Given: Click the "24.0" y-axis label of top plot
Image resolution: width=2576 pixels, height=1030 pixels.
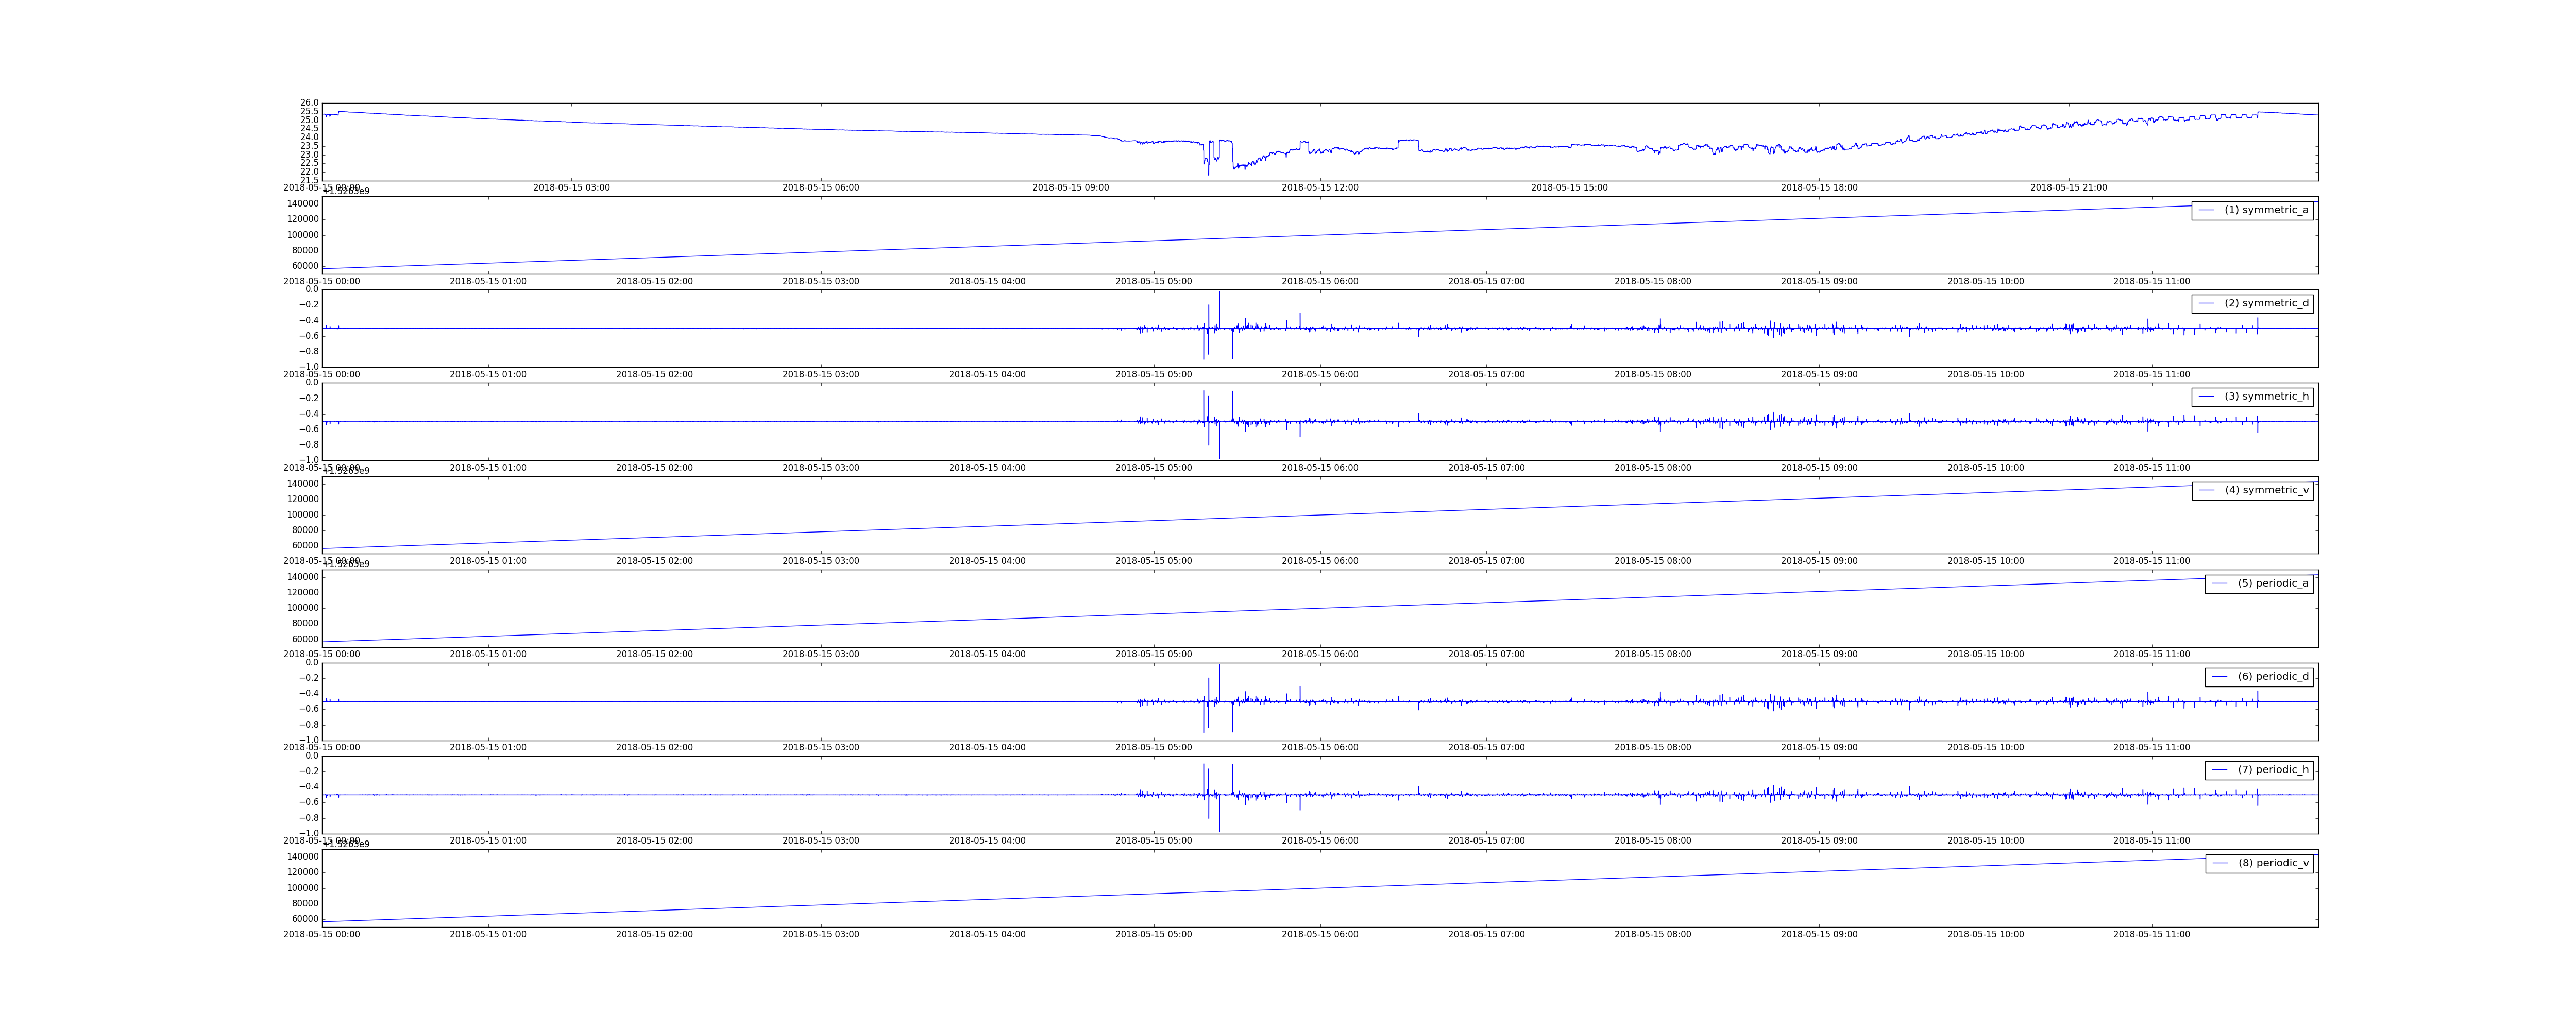Looking at the screenshot, I should click(x=309, y=137).
